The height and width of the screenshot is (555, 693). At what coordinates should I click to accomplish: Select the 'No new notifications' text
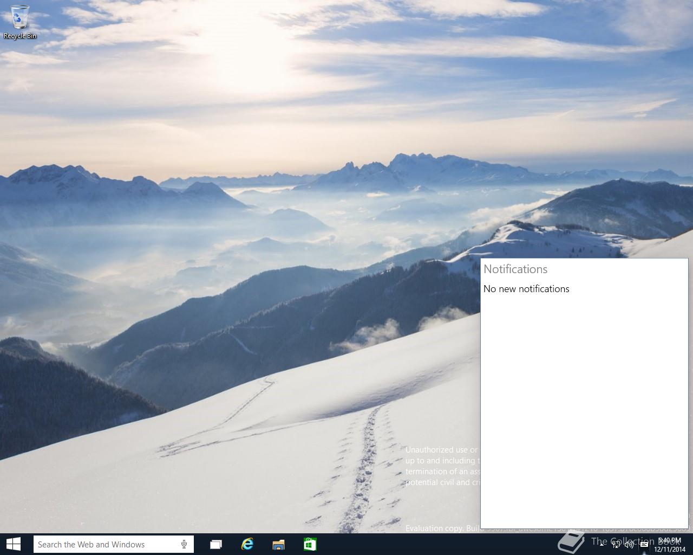coord(526,289)
